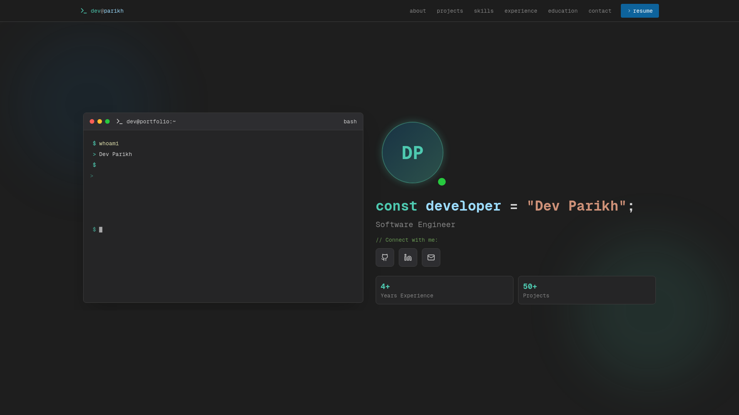
Task: Navigate to projects in the navbar
Action: (450, 11)
